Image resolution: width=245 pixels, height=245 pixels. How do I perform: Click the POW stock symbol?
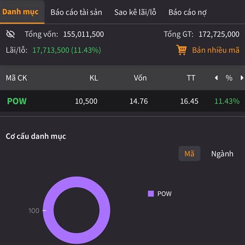(x=17, y=101)
